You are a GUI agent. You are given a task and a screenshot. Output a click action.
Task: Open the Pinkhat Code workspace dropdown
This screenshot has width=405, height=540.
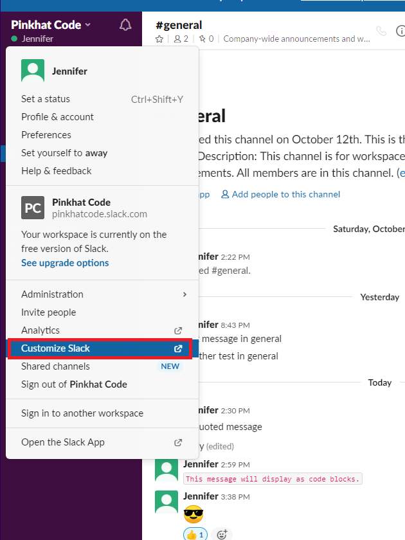click(x=51, y=25)
